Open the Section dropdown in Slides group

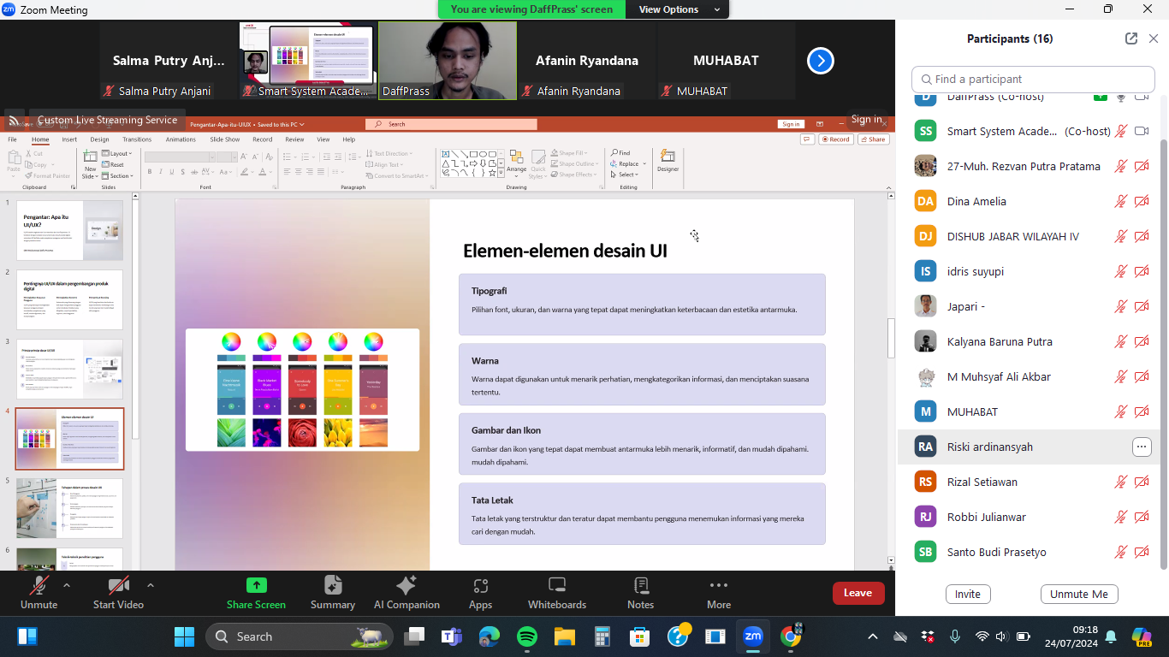pos(118,175)
